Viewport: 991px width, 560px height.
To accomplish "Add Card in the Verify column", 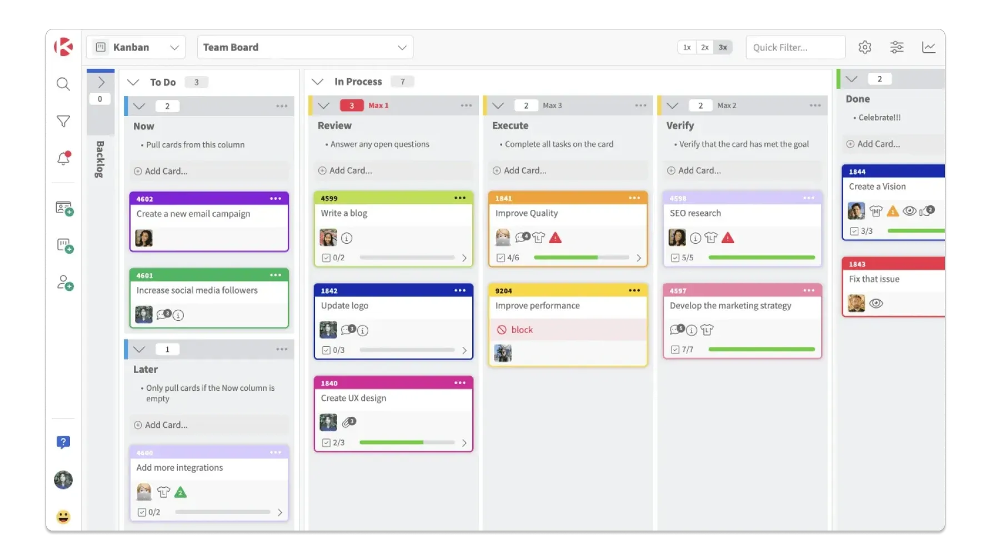I will pos(743,170).
